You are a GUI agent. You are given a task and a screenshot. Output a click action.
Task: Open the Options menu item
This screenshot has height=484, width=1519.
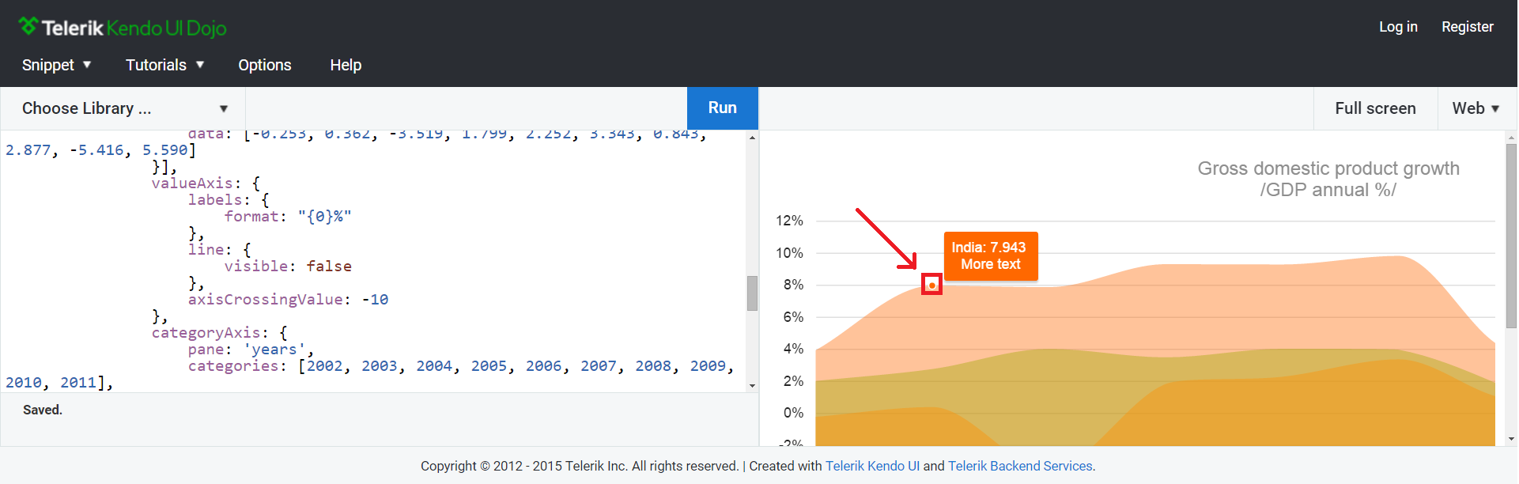[265, 65]
